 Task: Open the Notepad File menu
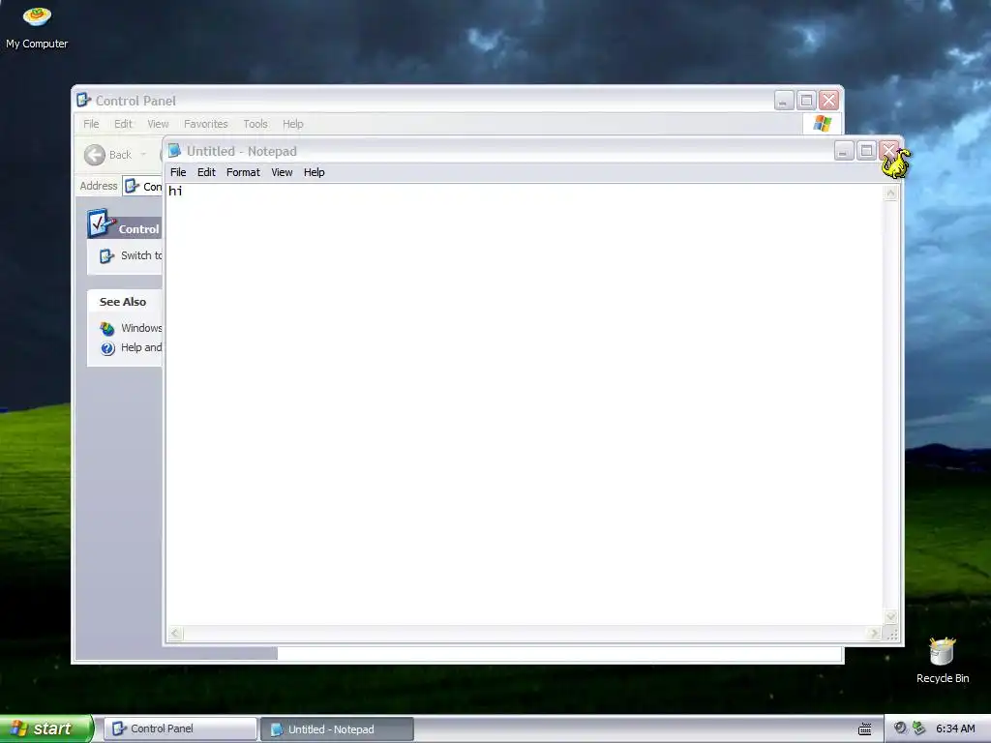pyautogui.click(x=178, y=172)
